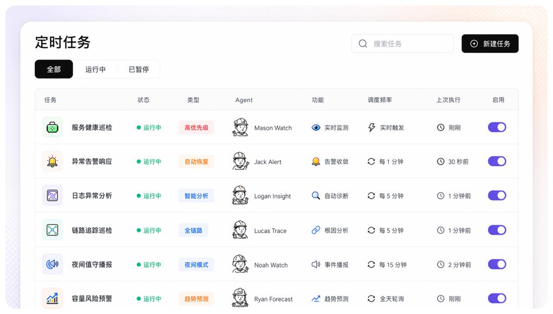
Task: Click the 链路追踪巡检 task name
Action: 92,230
